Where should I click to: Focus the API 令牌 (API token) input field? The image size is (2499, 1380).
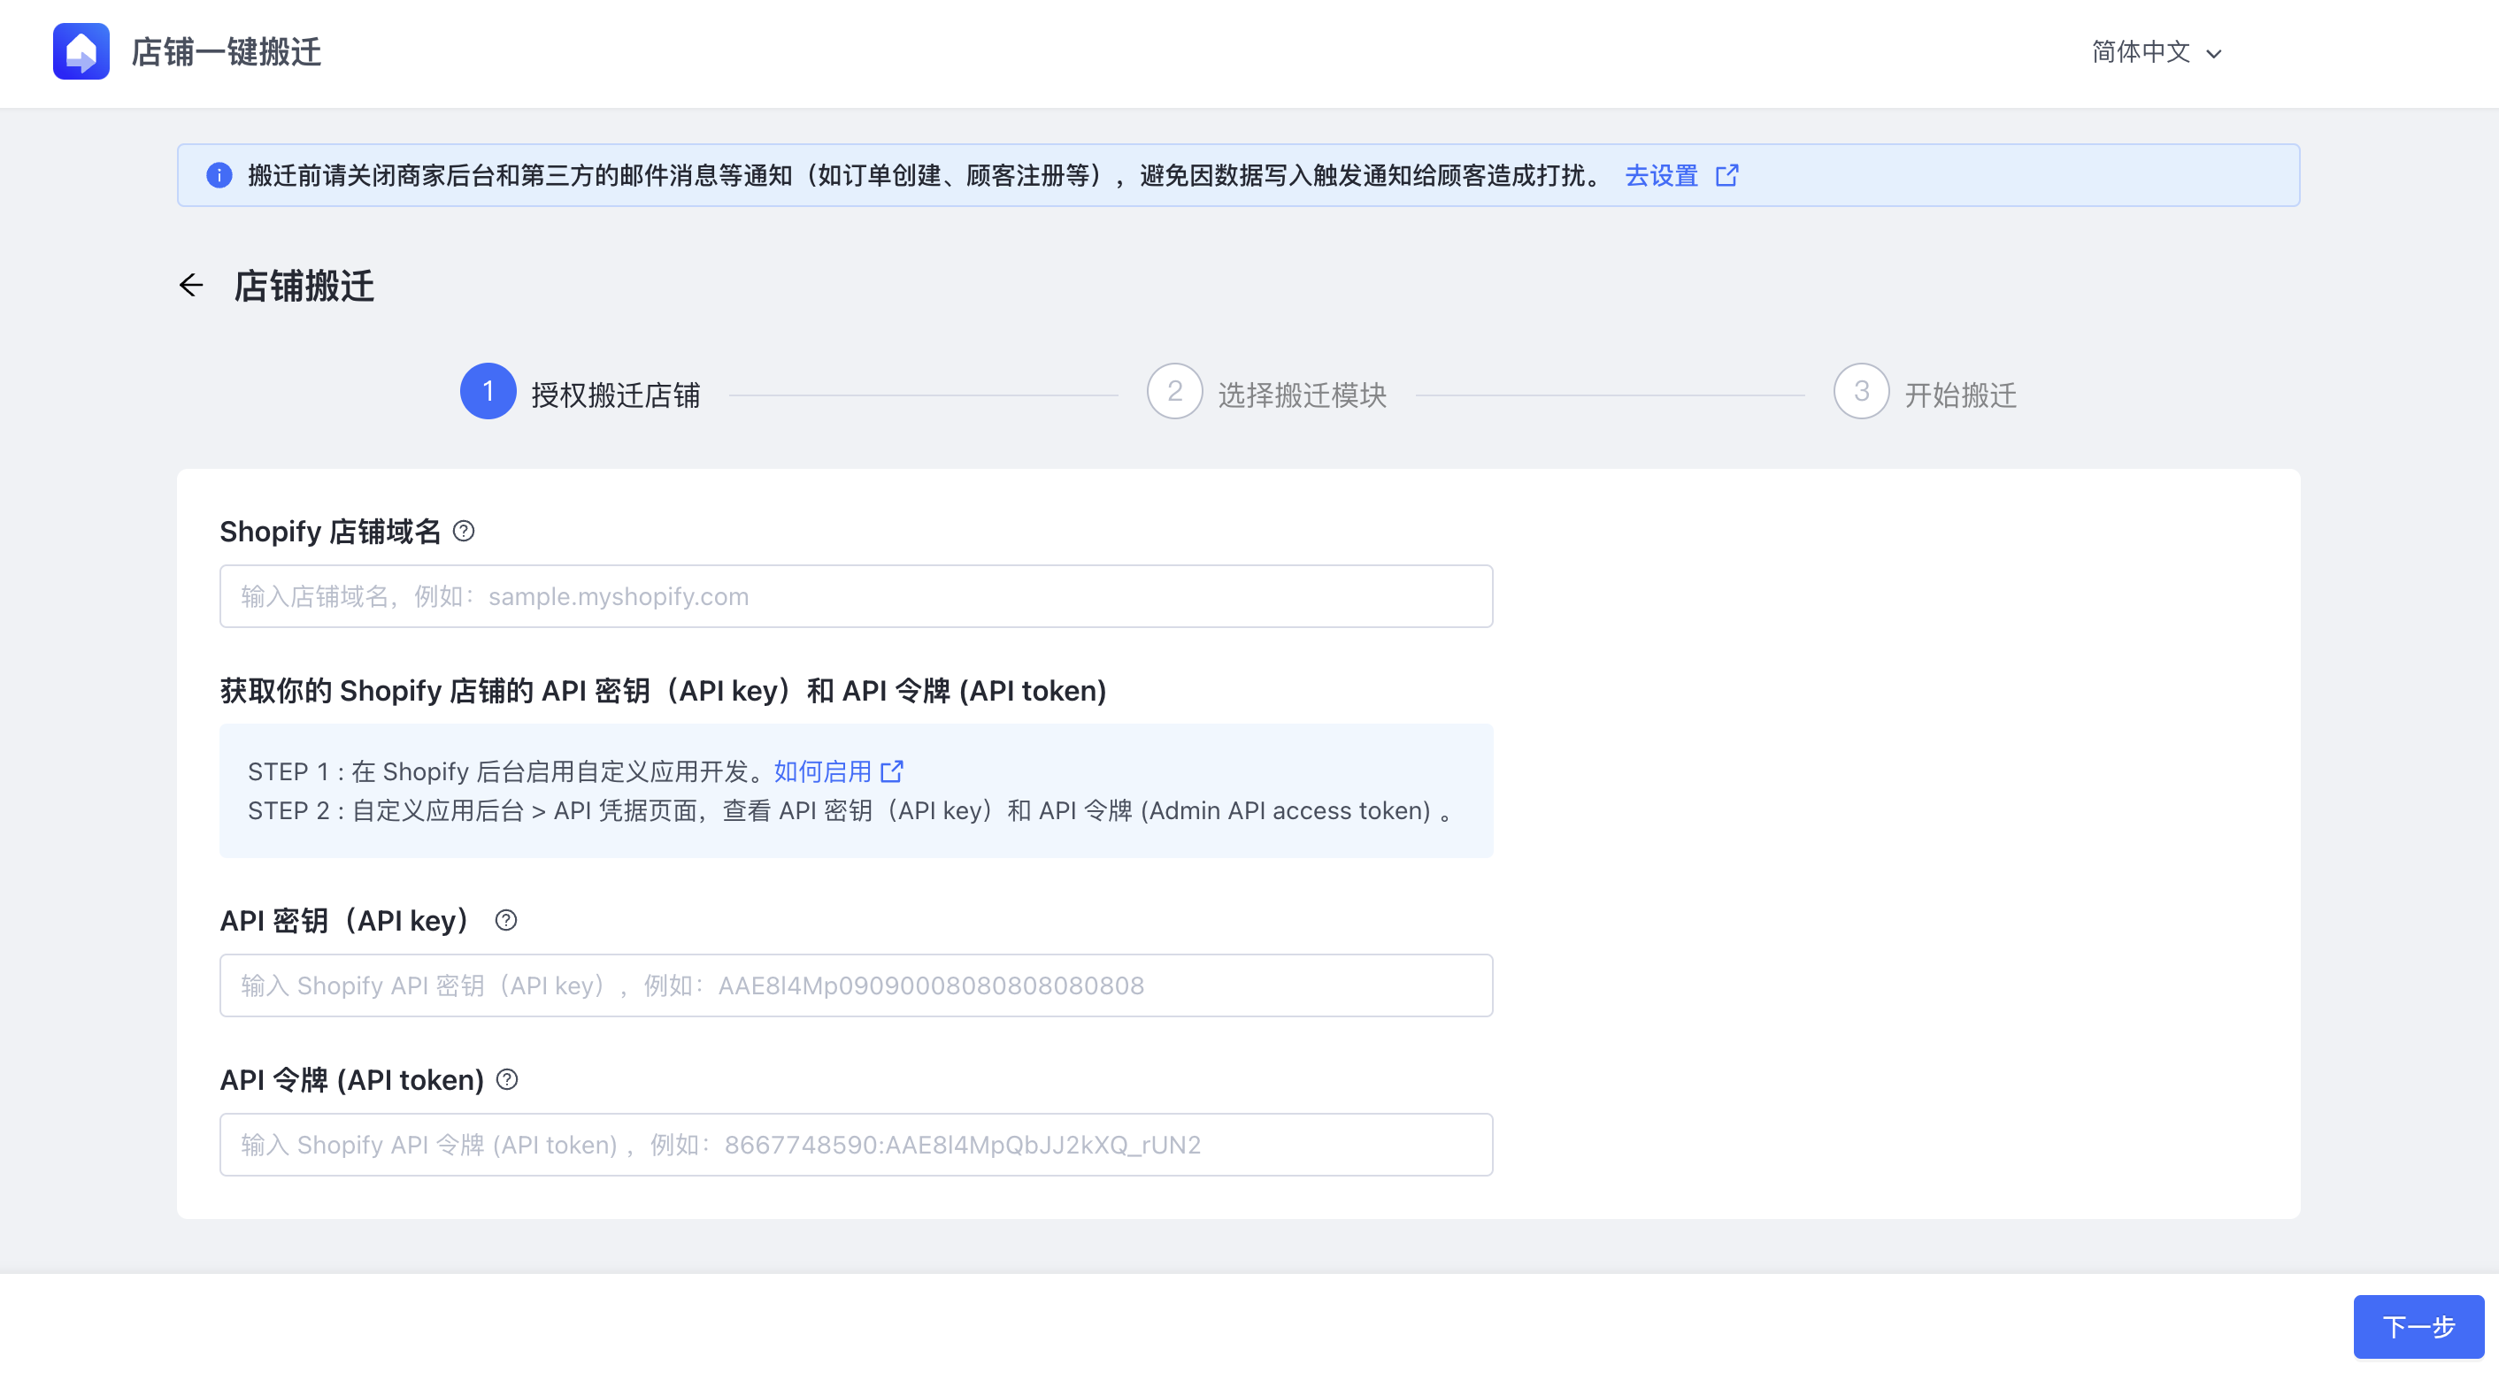click(856, 1145)
